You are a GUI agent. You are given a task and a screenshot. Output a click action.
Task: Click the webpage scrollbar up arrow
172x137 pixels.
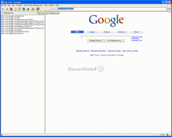pyautogui.click(x=170, y=13)
